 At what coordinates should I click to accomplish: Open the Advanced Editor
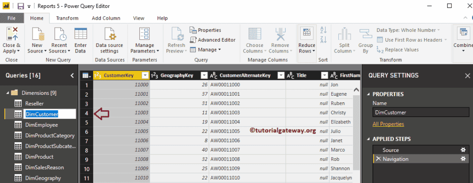point(212,40)
